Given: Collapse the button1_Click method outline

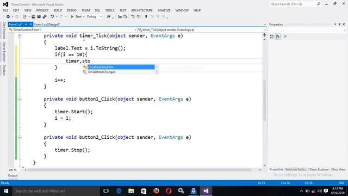Looking at the screenshot, I should [20, 99].
